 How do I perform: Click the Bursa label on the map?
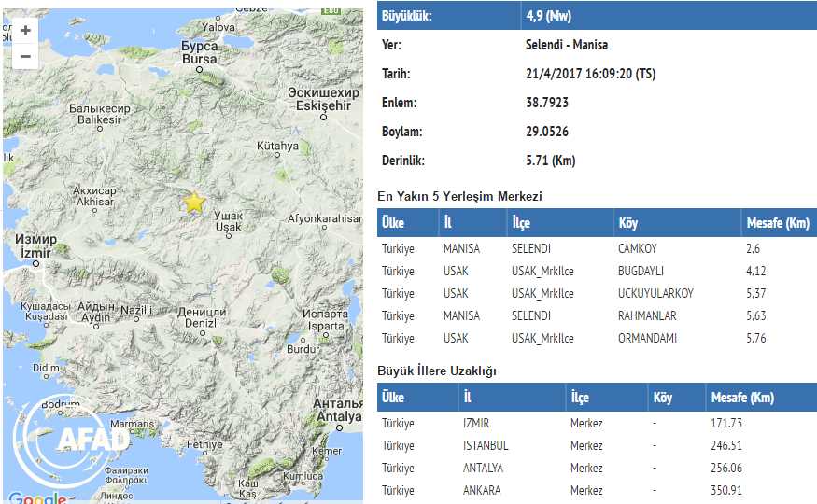coord(199,59)
